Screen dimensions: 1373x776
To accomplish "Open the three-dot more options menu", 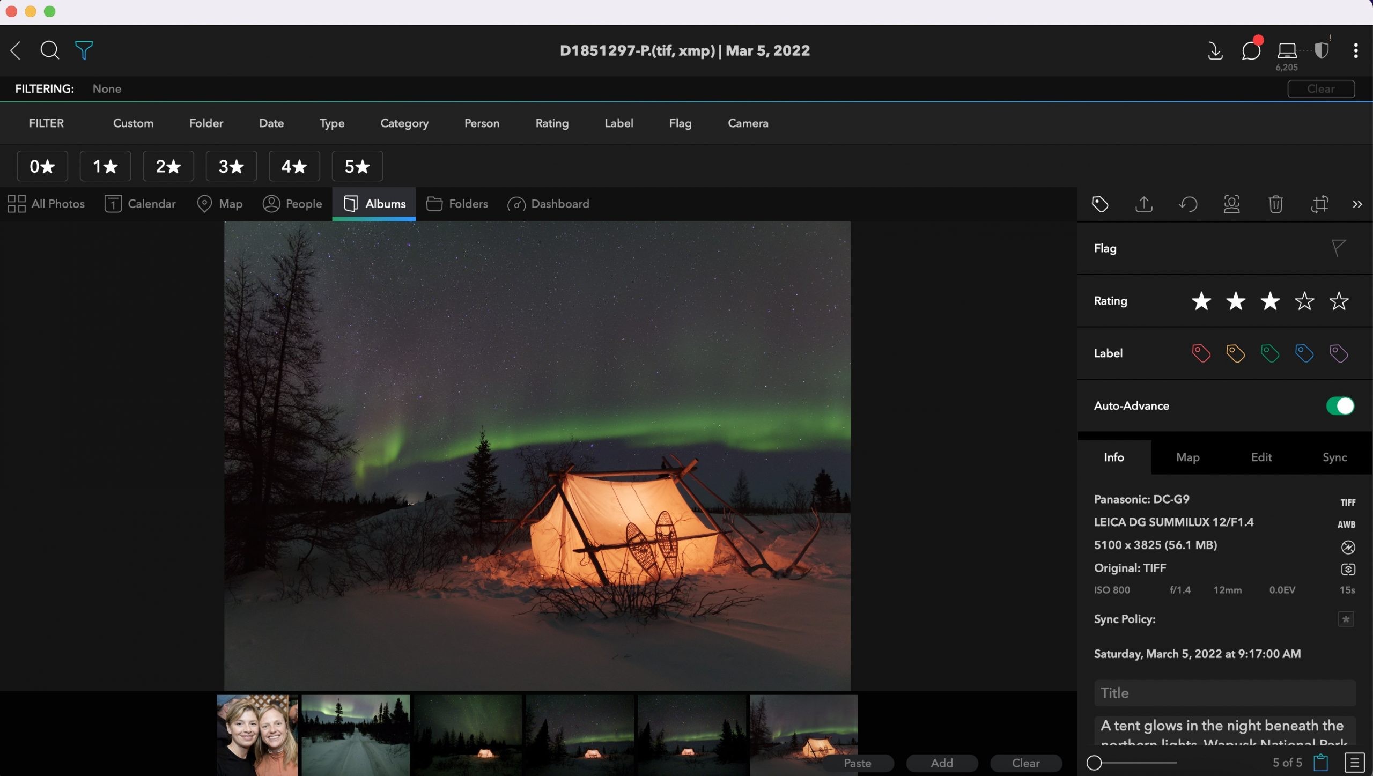I will click(x=1356, y=50).
